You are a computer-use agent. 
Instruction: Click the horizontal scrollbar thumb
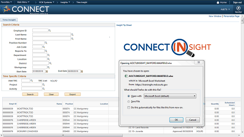pos(63,135)
